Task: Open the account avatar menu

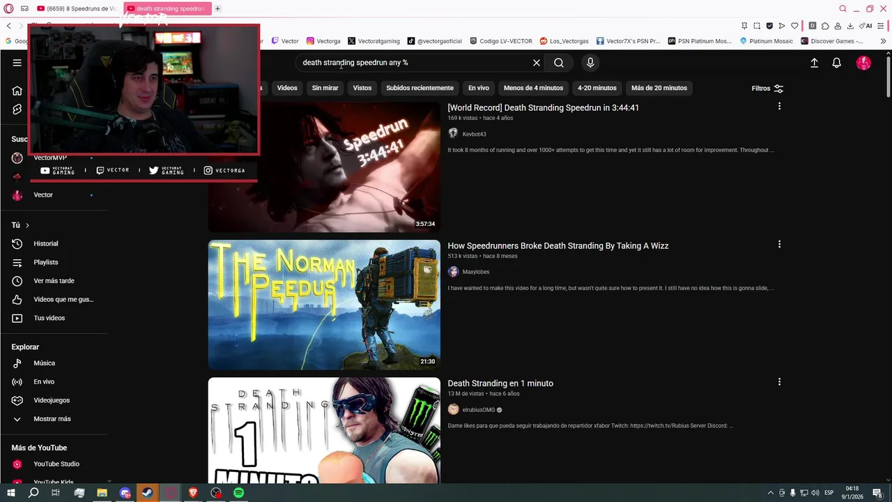Action: tap(863, 63)
